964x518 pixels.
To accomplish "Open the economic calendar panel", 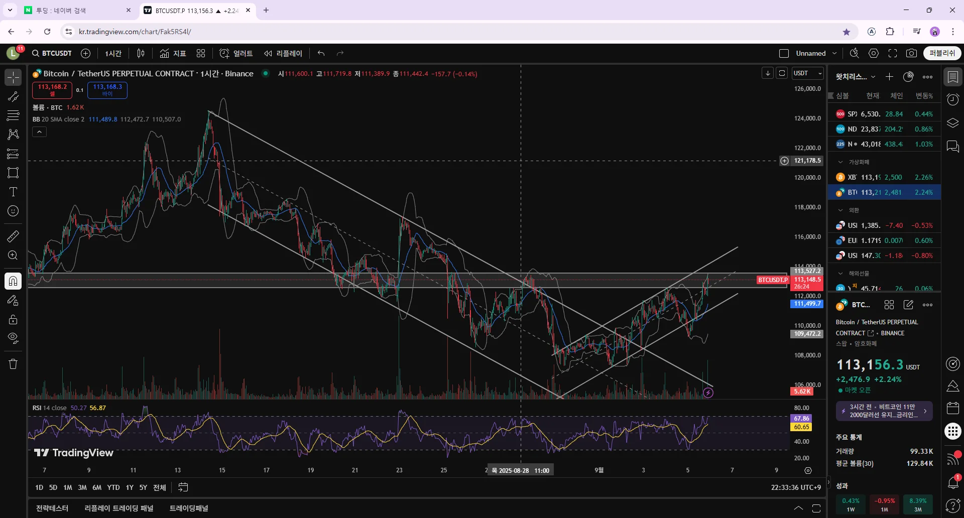I will pos(952,408).
